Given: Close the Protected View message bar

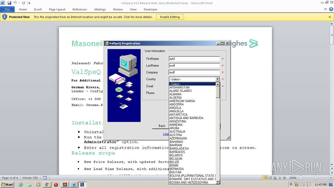Looking at the screenshot, I should click(330, 17).
